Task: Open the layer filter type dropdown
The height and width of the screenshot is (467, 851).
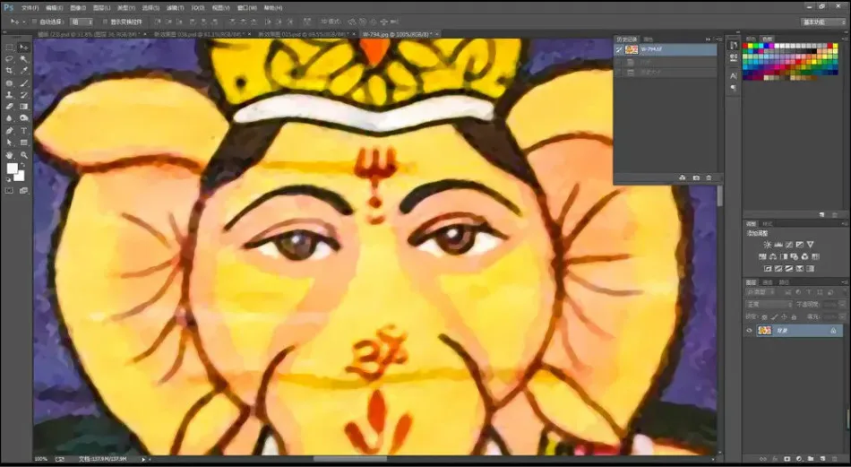Action: click(760, 292)
